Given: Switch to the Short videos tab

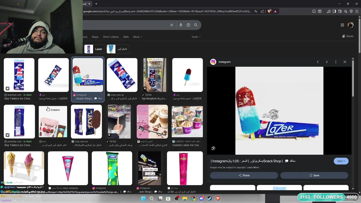Looking at the screenshot, I should tap(111, 37).
